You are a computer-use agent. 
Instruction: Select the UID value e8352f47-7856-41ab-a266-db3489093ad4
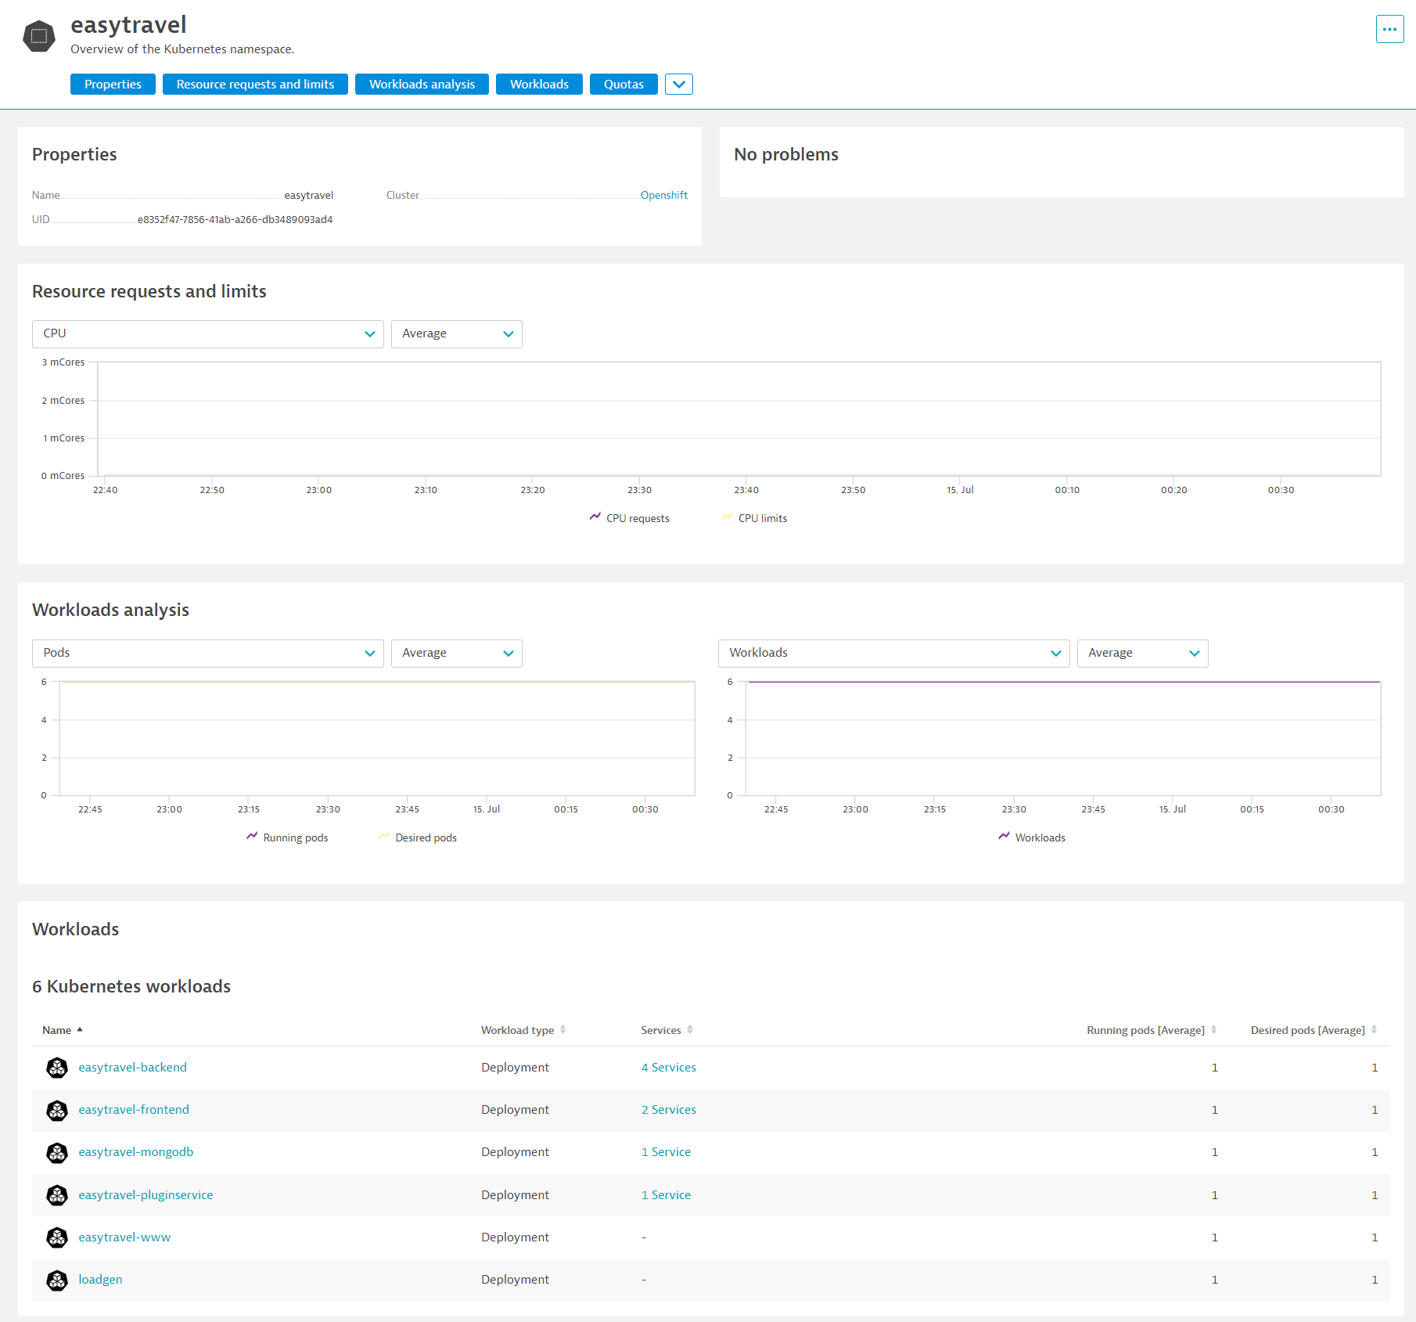235,219
